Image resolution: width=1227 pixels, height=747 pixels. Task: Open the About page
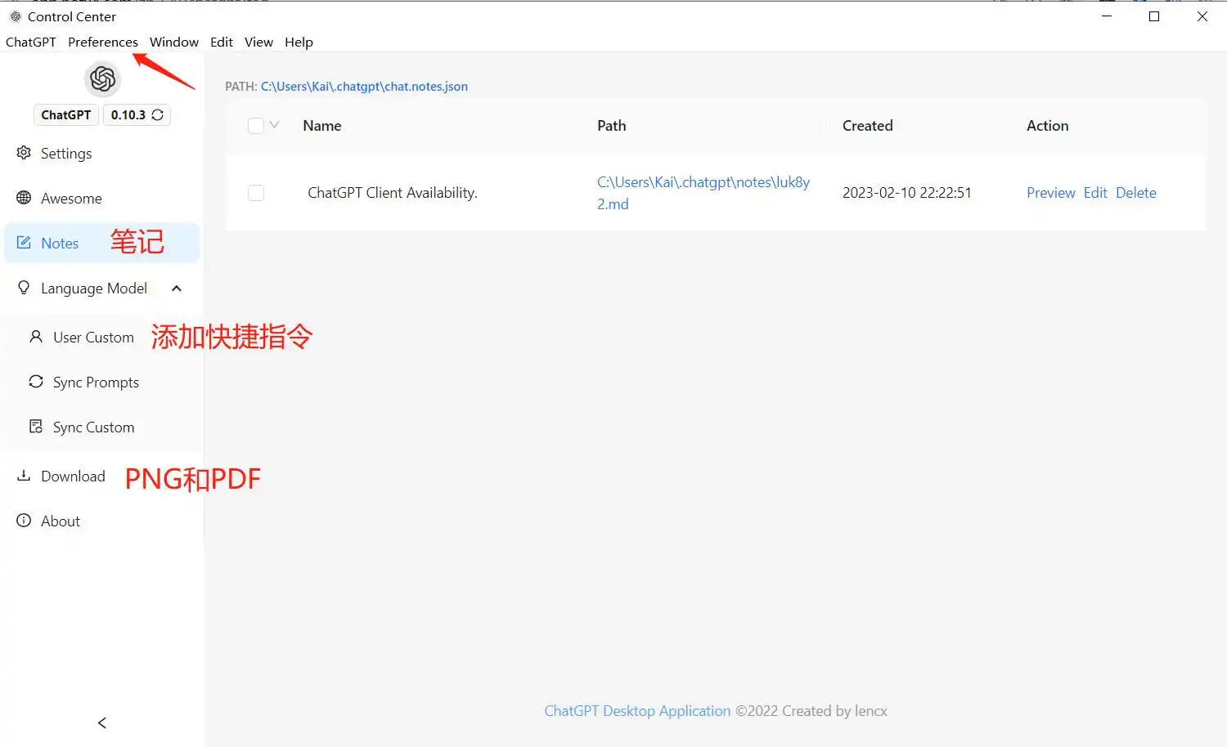102,521
